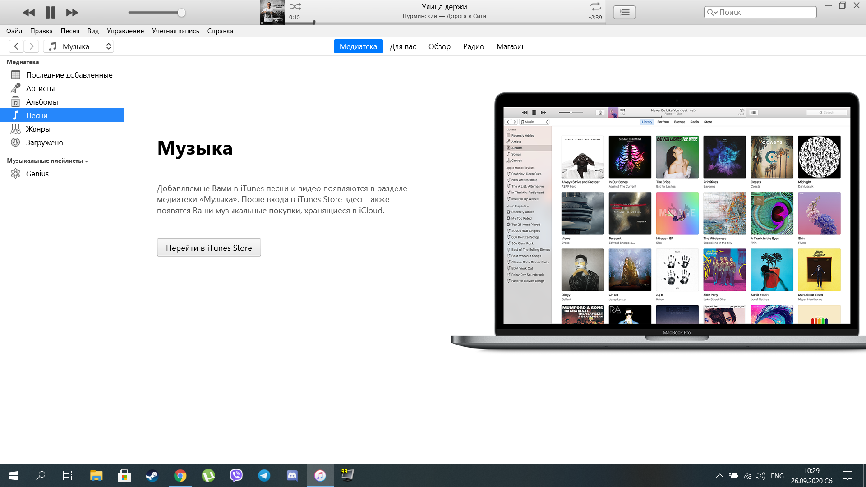Viewport: 866px width, 487px height.
Task: Open Steam from the taskbar
Action: click(152, 476)
